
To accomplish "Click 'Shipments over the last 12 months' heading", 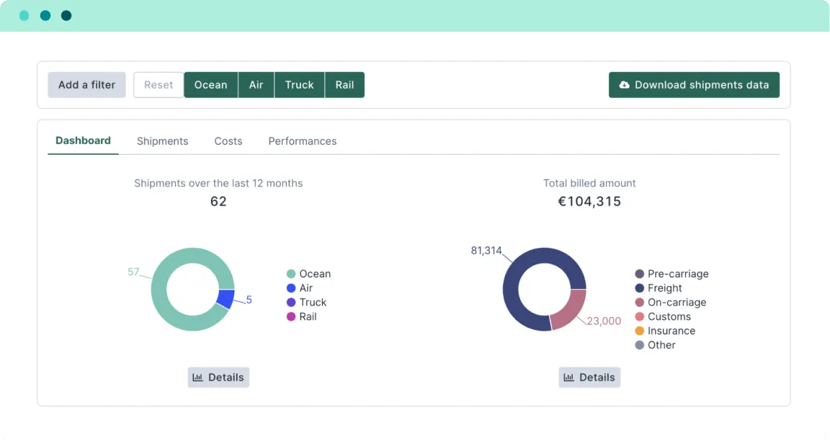I will point(218,183).
